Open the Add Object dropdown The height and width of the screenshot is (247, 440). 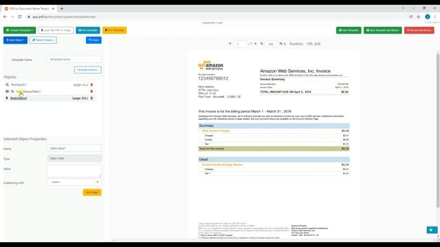(15, 40)
